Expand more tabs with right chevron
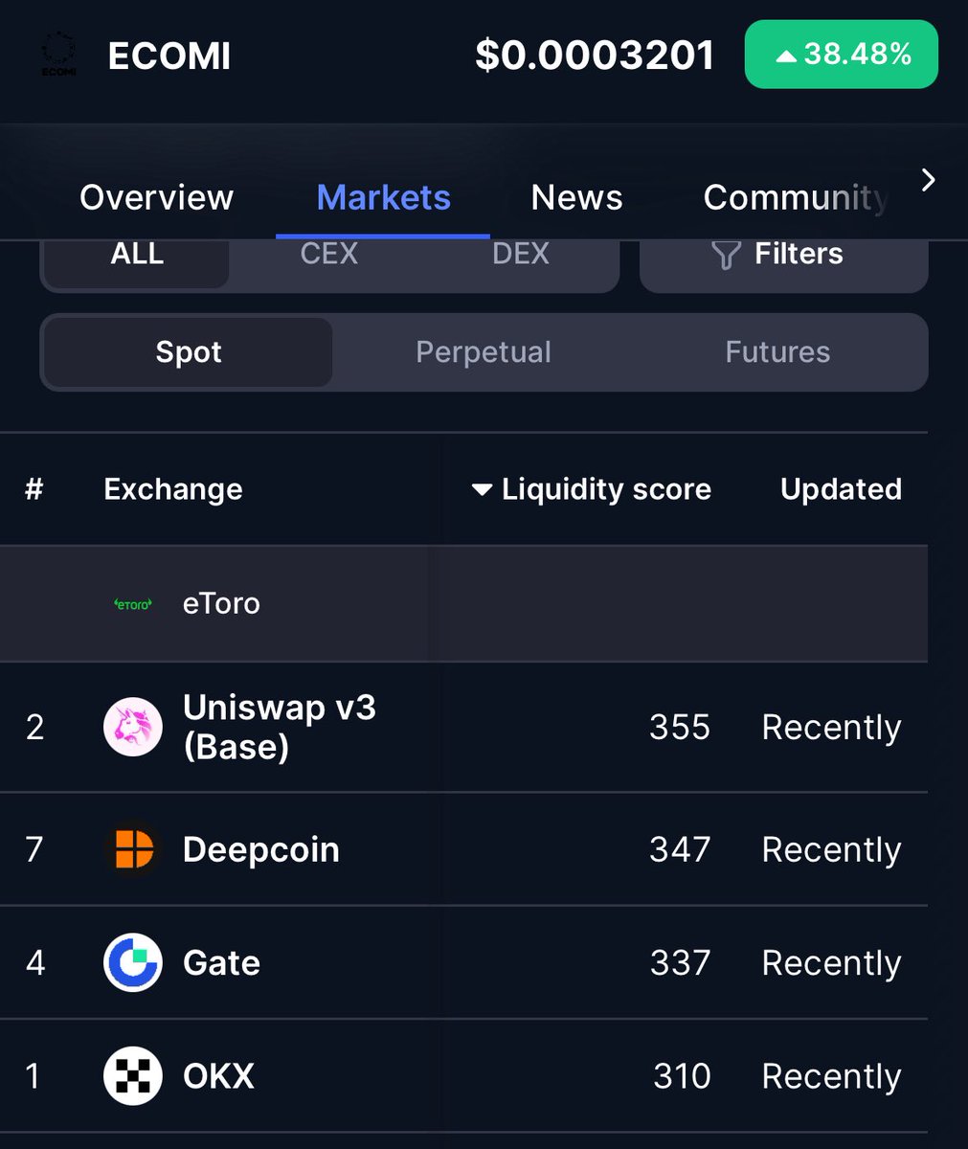The image size is (968, 1149). point(928,180)
